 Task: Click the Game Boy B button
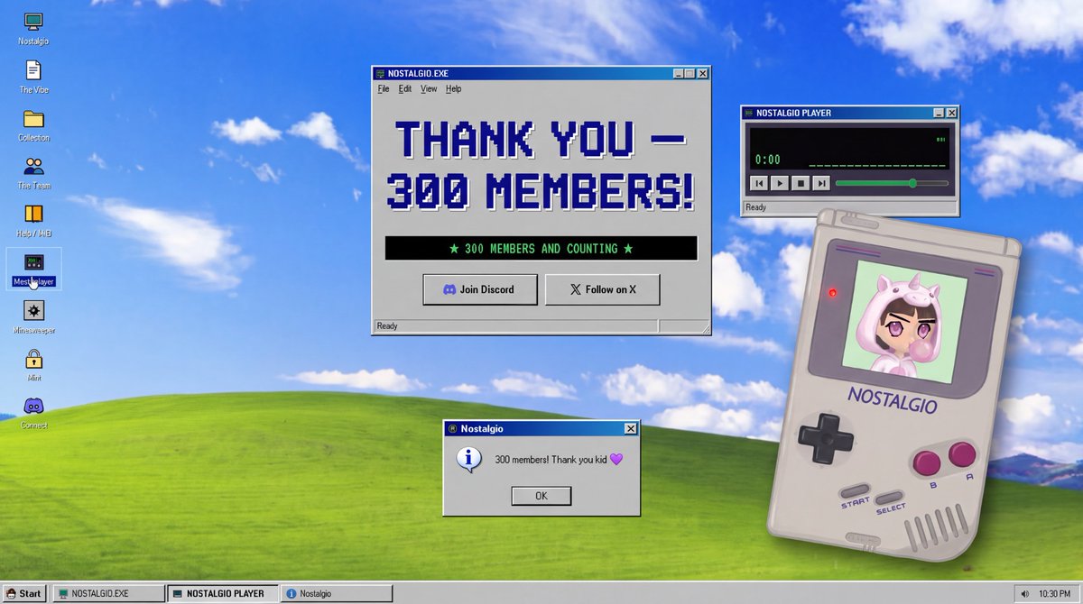point(925,462)
